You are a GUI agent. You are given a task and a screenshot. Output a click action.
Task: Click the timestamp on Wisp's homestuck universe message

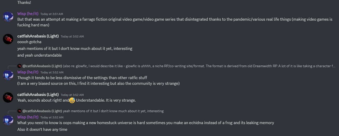52,117
